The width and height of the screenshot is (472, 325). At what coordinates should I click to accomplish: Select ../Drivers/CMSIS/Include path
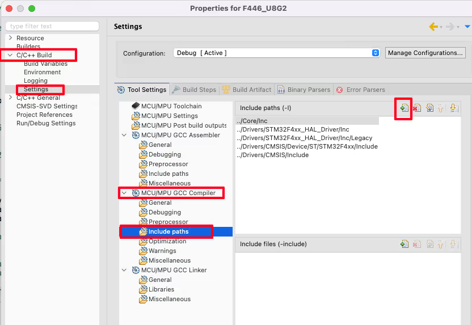click(273, 155)
